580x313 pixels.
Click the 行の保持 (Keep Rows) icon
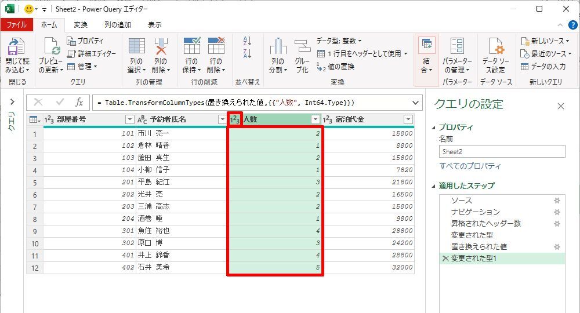click(x=192, y=47)
